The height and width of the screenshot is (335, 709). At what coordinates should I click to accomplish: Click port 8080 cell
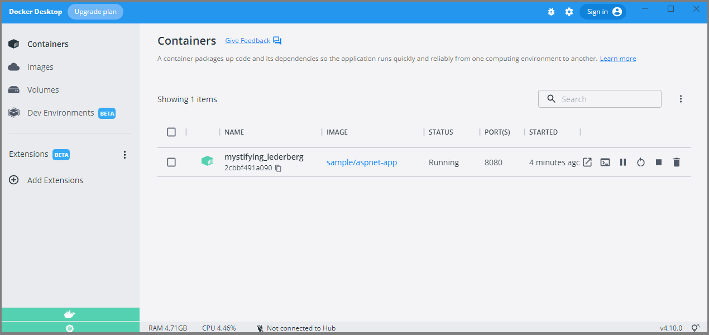click(494, 162)
